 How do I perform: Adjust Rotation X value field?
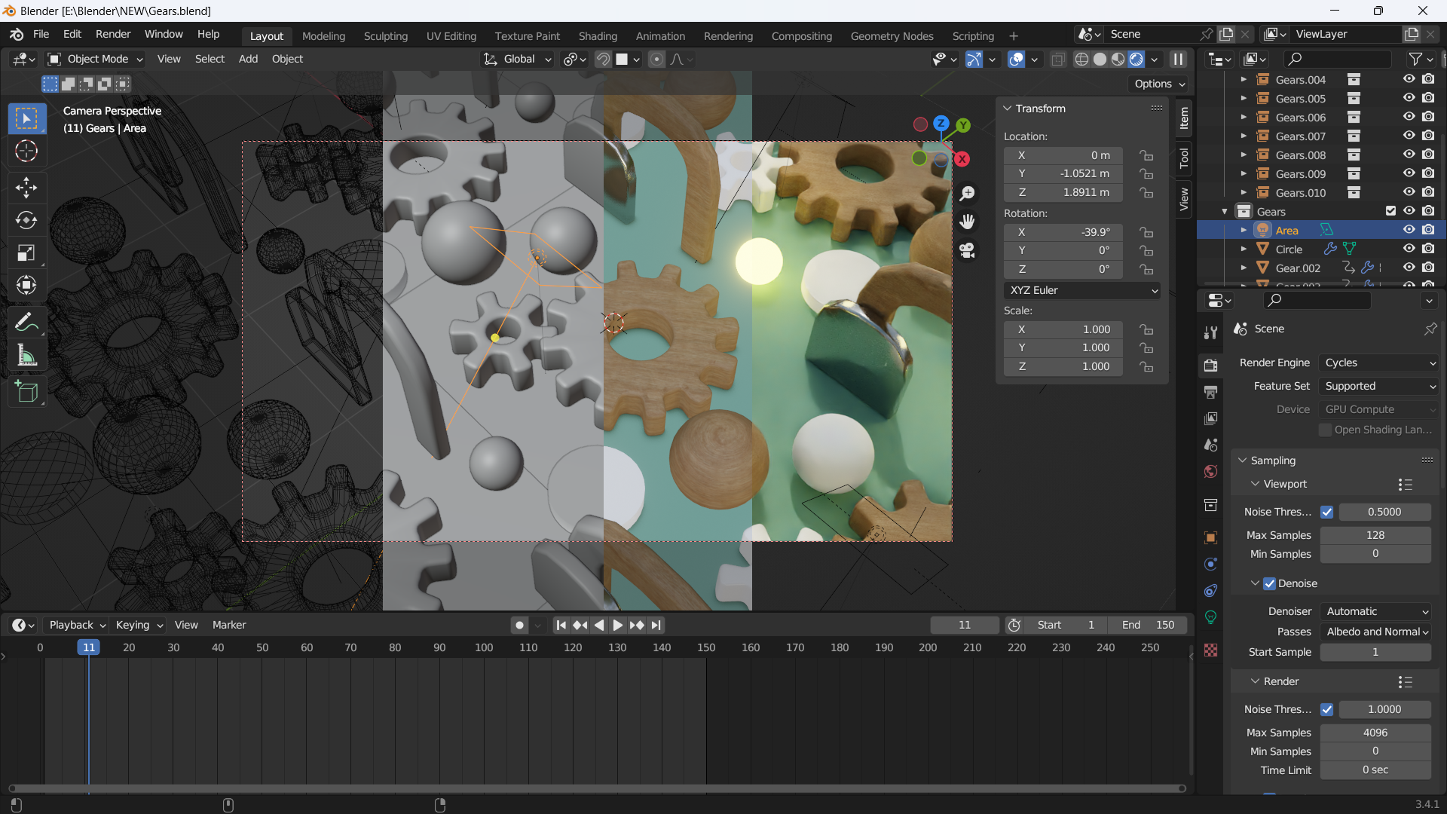tap(1063, 232)
